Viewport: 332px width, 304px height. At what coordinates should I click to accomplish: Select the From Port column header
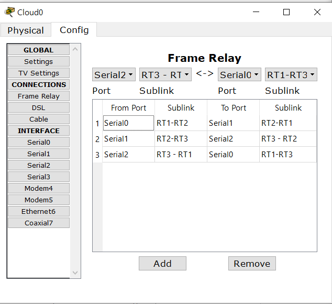128,107
